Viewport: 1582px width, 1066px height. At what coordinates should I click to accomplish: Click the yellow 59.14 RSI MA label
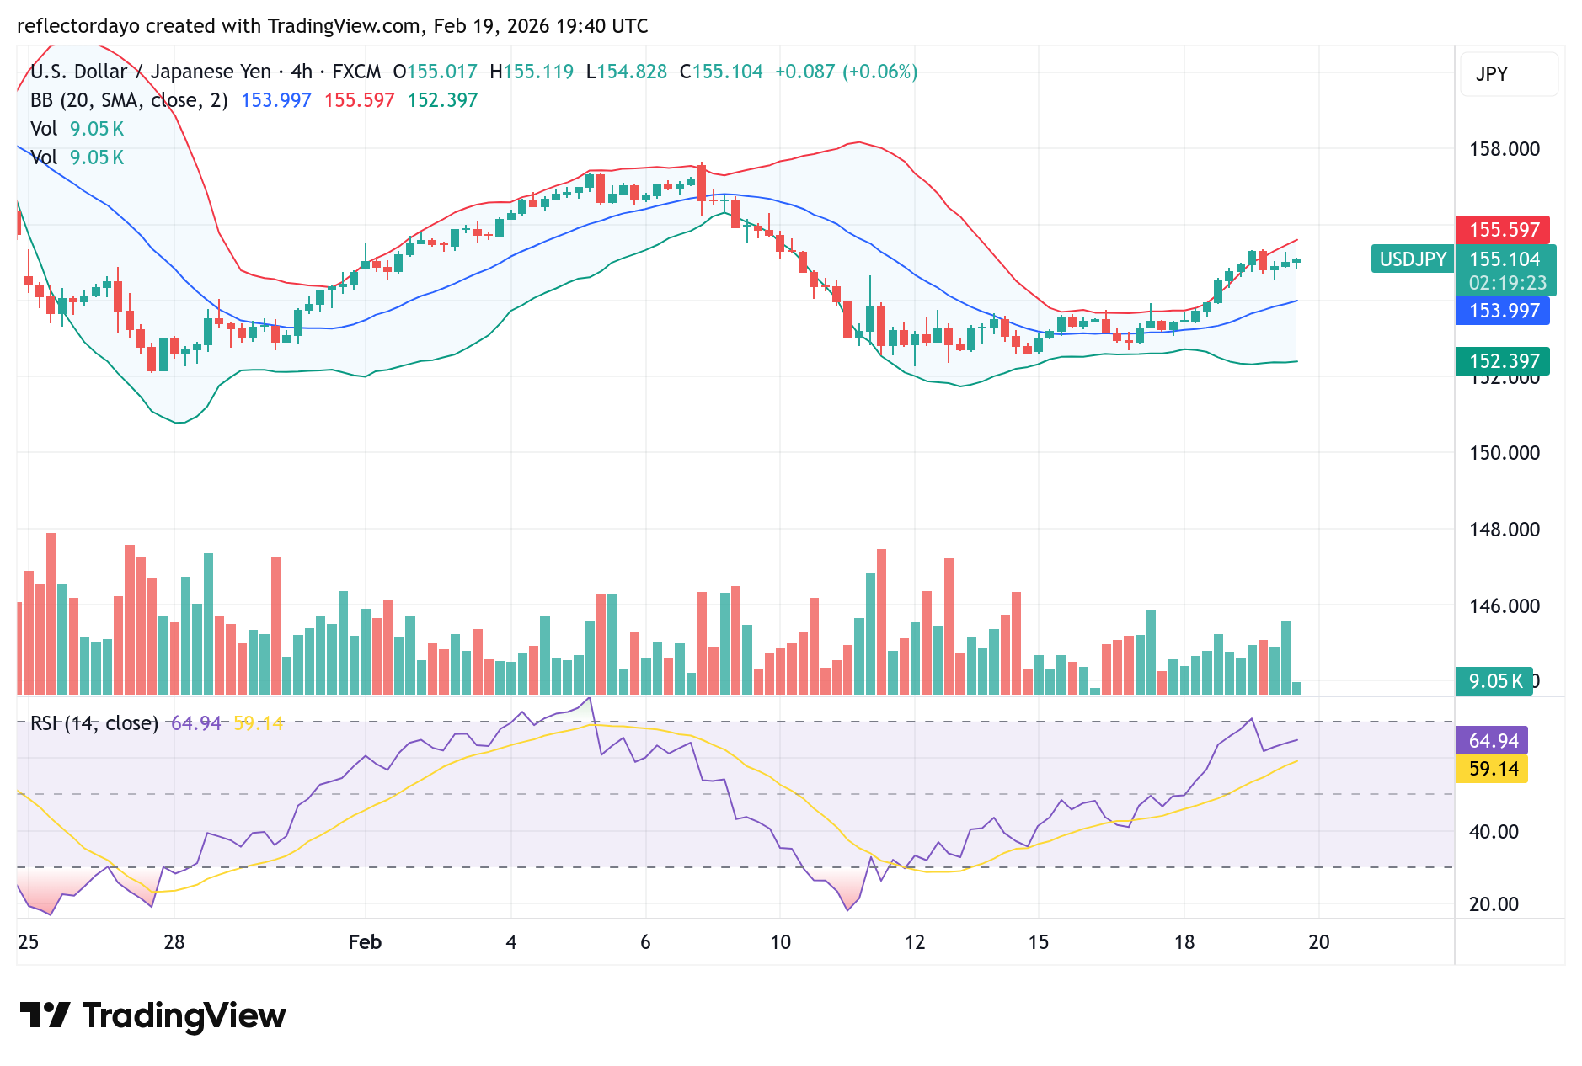point(1494,769)
